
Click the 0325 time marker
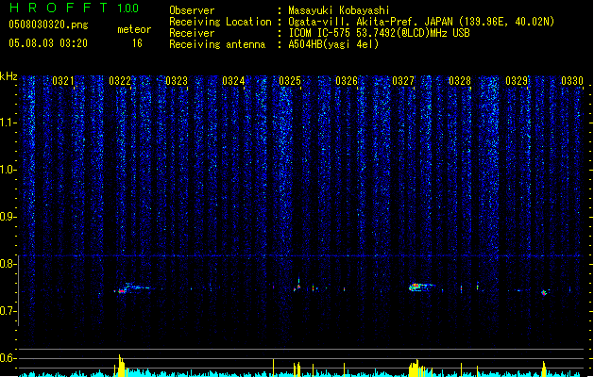coord(290,81)
